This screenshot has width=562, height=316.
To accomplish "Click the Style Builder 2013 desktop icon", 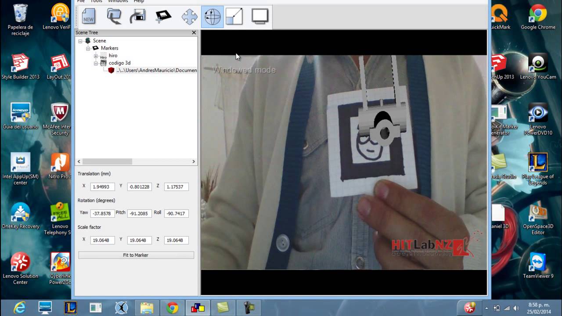I will coord(20,67).
